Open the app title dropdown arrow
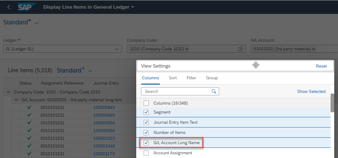The height and width of the screenshot is (158, 338). 132,7
